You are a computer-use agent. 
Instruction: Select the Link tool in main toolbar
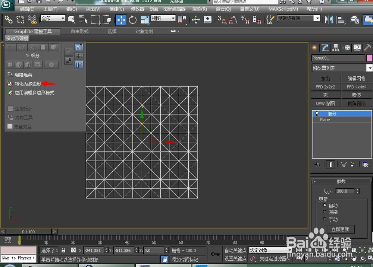(x=9, y=19)
